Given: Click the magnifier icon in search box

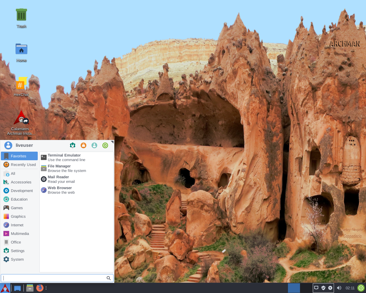Looking at the screenshot, I should click(109, 278).
